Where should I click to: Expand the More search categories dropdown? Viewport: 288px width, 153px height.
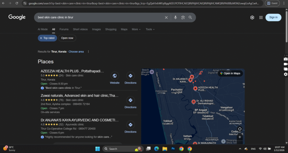pos(136,29)
